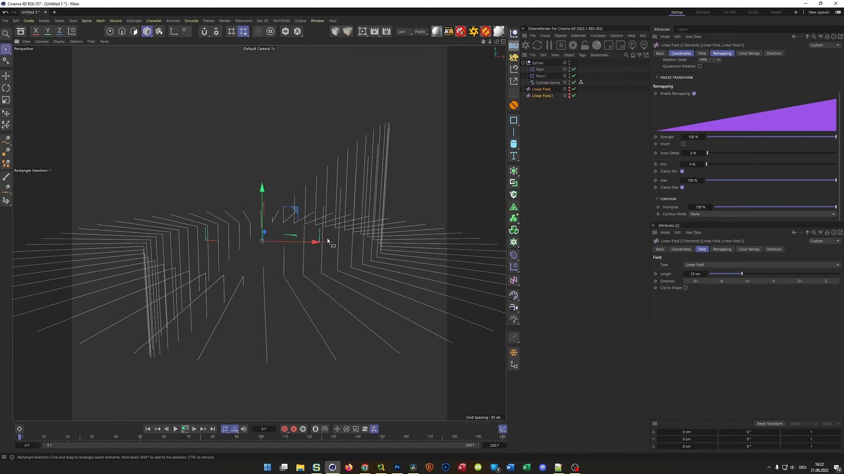The image size is (844, 474).
Task: Open the Contour Mode dropdown
Action: point(762,214)
